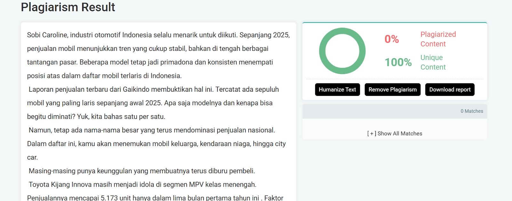Expand Show All Matches
The height and width of the screenshot is (201, 512).
click(395, 134)
